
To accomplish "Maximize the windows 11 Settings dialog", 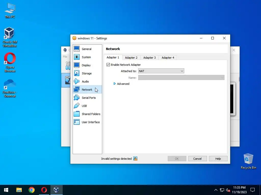I will click(213, 38).
